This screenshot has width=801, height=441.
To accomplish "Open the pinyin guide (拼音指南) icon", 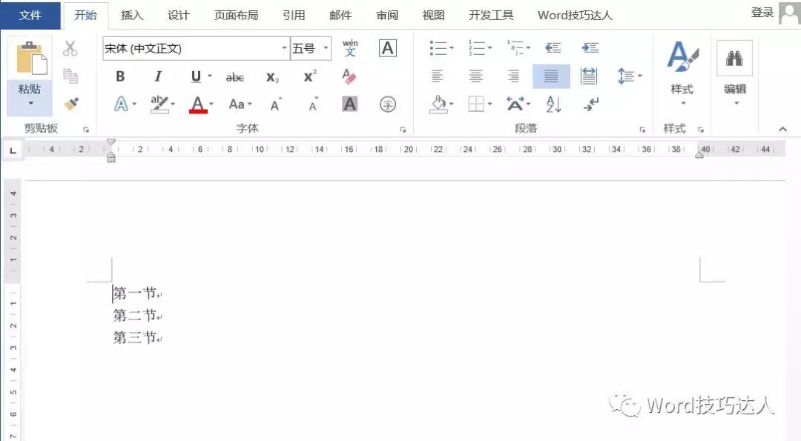I will pyautogui.click(x=349, y=48).
